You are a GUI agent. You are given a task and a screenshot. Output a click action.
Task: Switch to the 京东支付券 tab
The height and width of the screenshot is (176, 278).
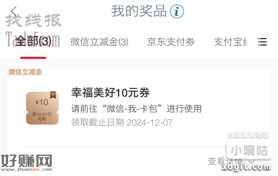(x=171, y=42)
